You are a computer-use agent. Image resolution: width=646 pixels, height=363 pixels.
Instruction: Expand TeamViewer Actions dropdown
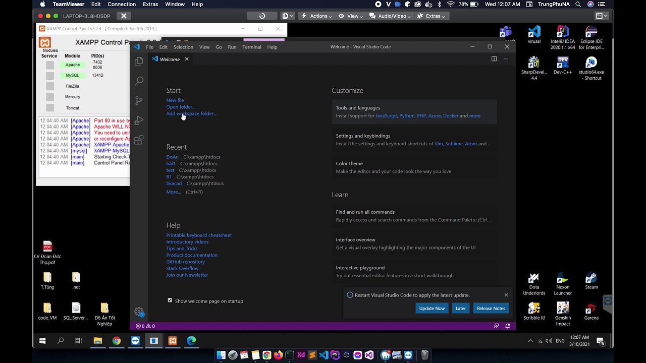click(316, 16)
